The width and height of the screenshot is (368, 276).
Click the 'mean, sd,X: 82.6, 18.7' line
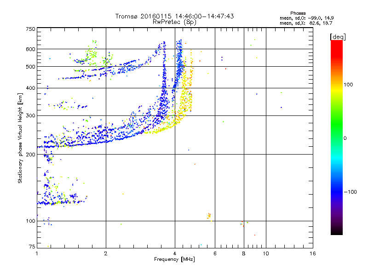coord(306,23)
